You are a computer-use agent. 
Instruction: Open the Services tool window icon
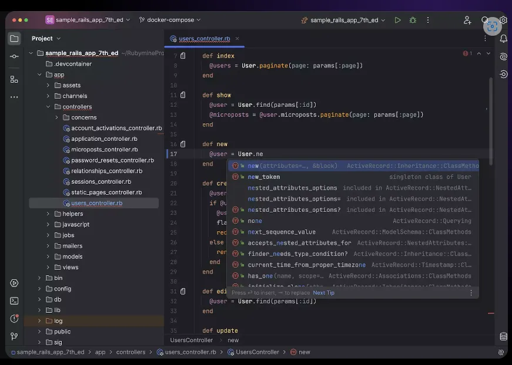(14, 283)
